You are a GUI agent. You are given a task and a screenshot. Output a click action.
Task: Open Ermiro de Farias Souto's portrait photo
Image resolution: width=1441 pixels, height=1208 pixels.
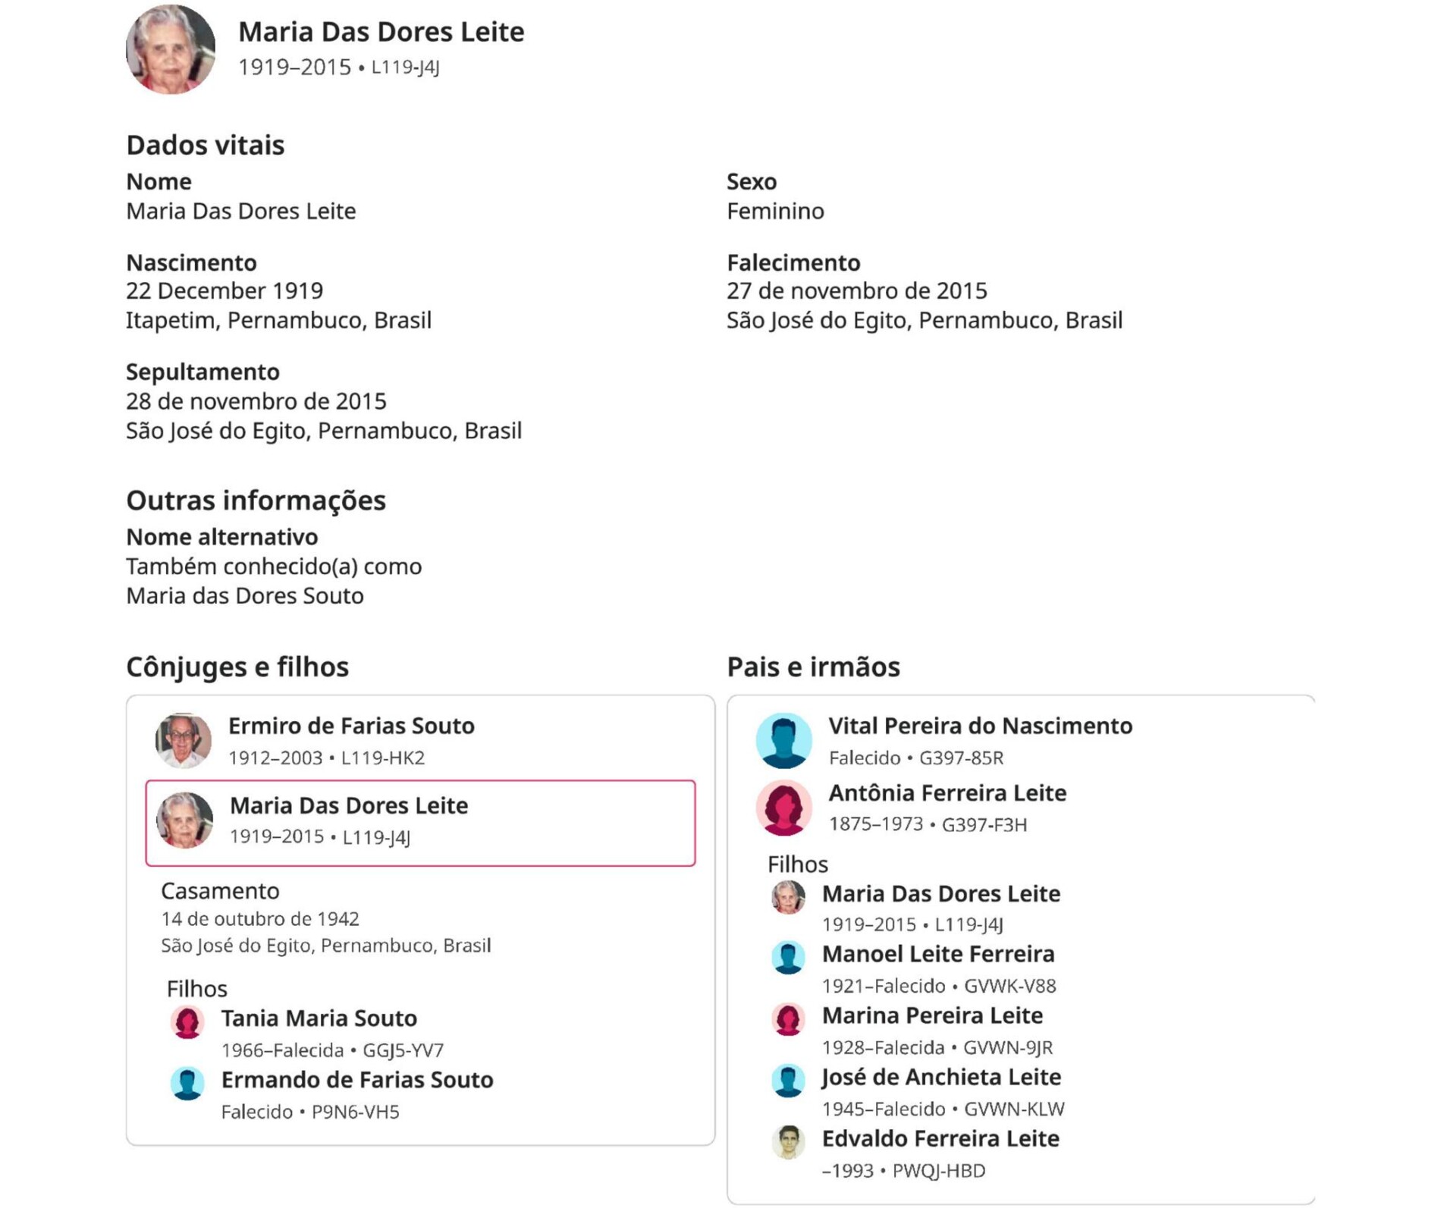click(184, 740)
